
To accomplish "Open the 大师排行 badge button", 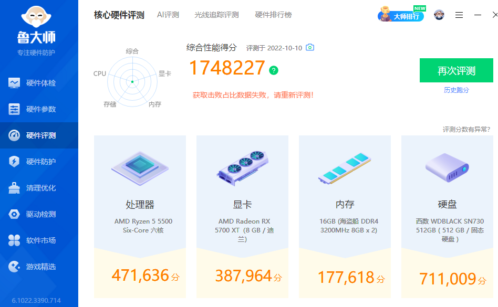I will click(x=402, y=15).
